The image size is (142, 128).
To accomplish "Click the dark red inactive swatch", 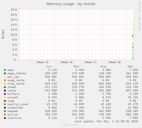I will (x=5, y=118).
